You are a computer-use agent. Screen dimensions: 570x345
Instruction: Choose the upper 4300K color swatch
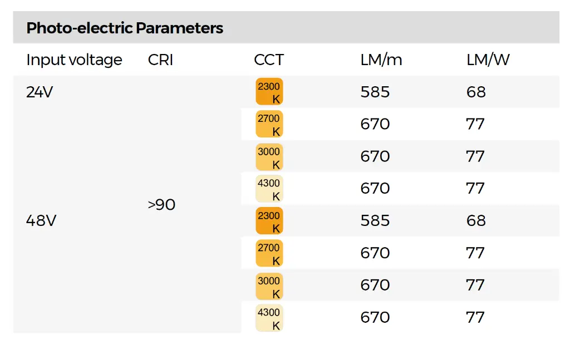click(x=269, y=189)
